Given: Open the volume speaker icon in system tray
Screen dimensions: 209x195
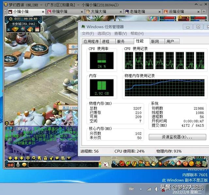Looking at the screenshot, I should point(156,189).
